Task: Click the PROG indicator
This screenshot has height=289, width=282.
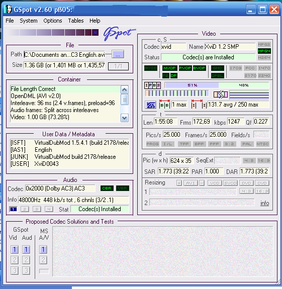Action: 152,144
